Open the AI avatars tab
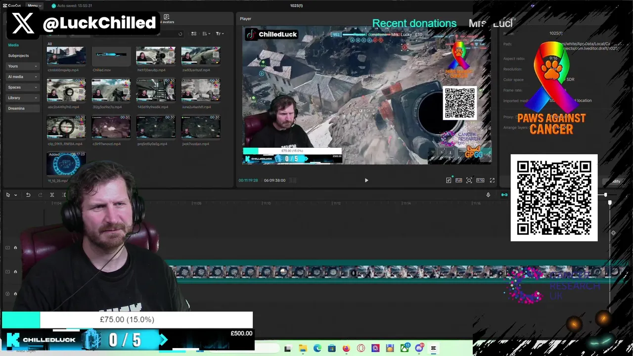The image size is (633, 356). coord(166,19)
